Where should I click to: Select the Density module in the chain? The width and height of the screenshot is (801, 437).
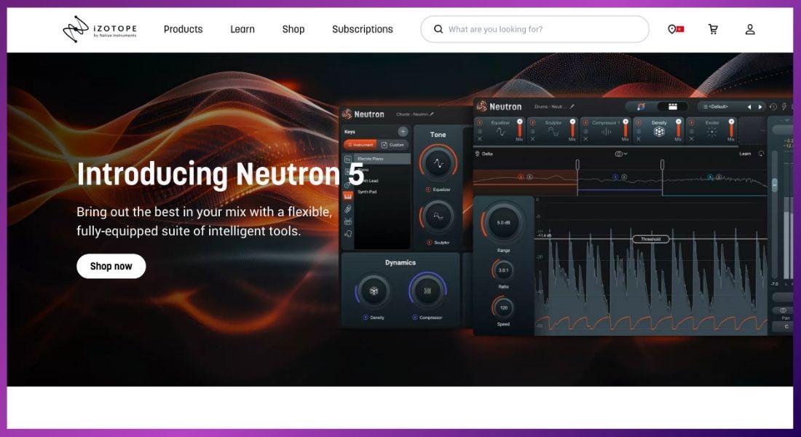click(658, 130)
